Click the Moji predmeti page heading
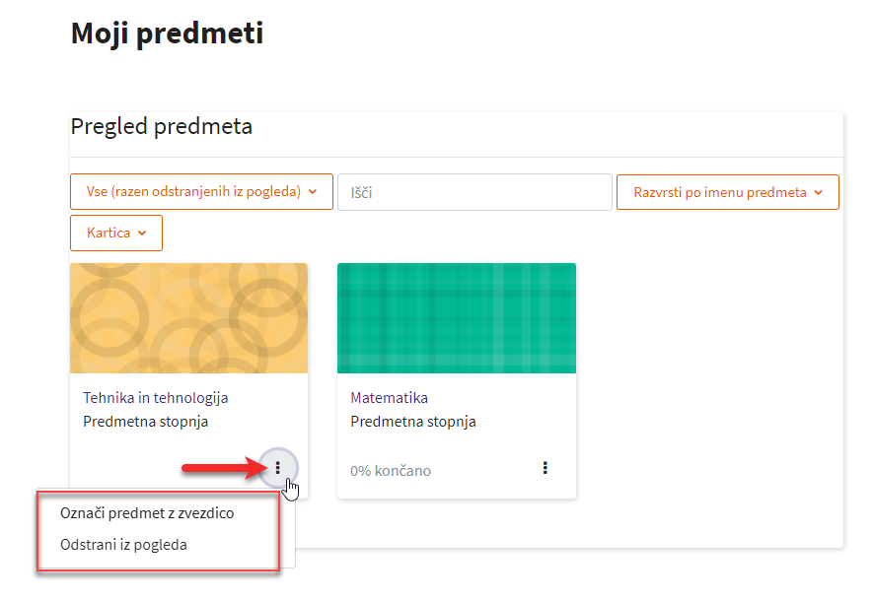The image size is (874, 600). point(168,33)
